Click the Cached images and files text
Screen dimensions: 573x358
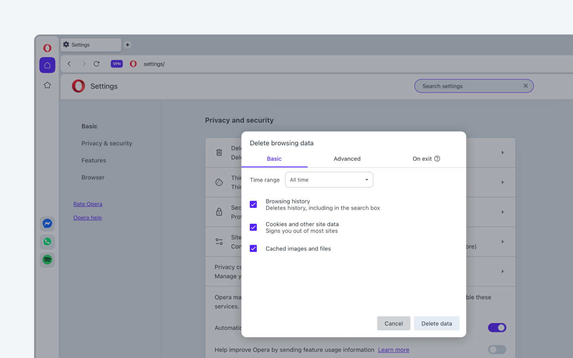point(298,248)
